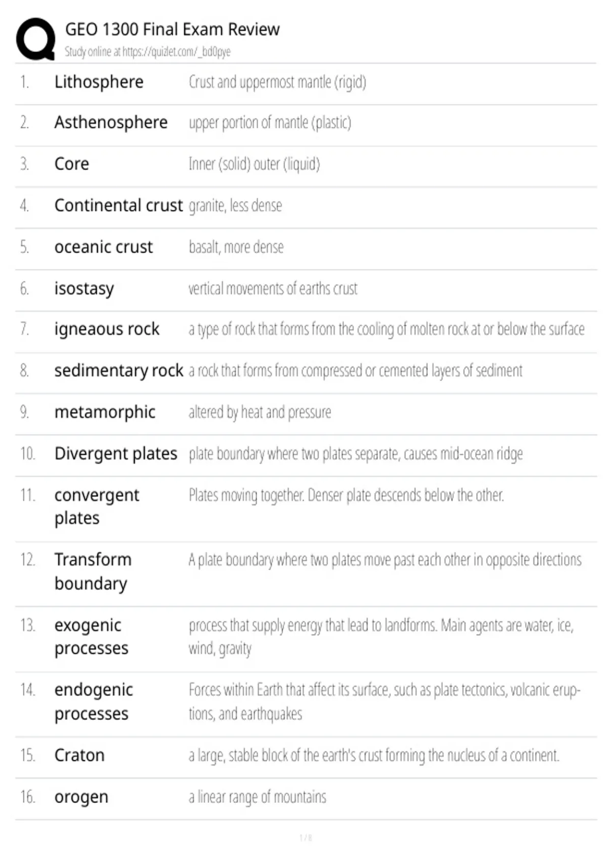Click the Asthenosphere term

111,122
